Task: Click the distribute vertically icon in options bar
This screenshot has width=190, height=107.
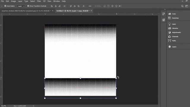Action: (64, 6)
